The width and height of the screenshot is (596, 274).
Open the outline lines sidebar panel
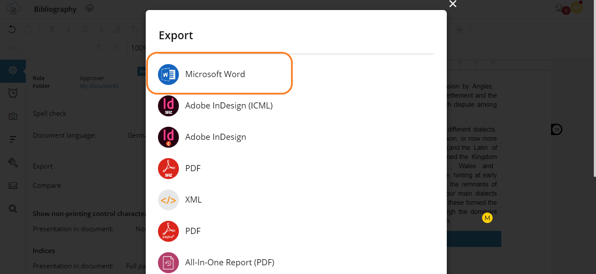(13, 139)
